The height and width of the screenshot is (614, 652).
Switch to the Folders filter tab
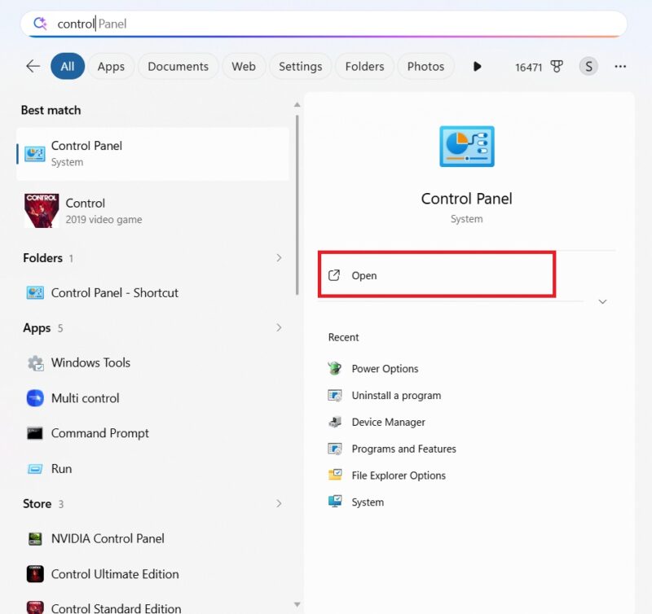(364, 67)
